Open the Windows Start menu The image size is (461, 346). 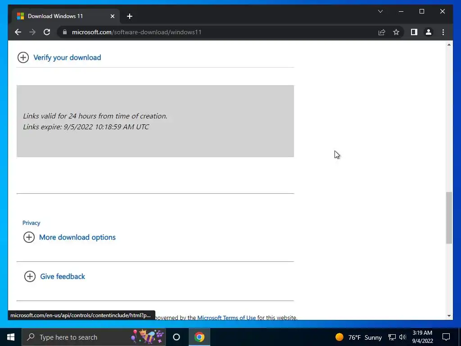11,337
